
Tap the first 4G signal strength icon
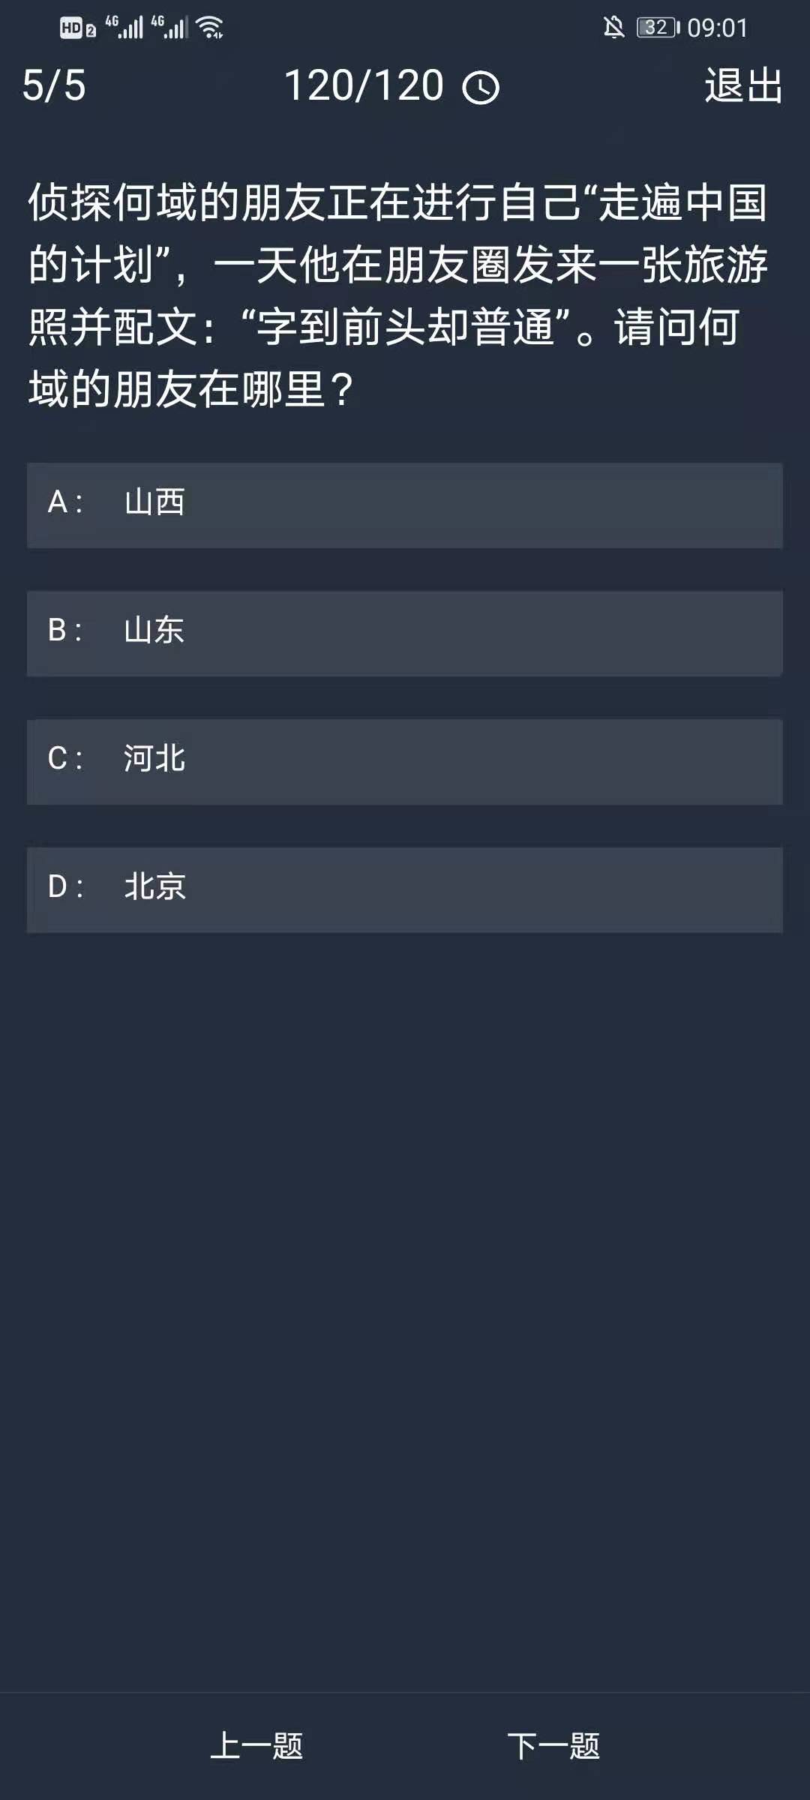point(124,28)
